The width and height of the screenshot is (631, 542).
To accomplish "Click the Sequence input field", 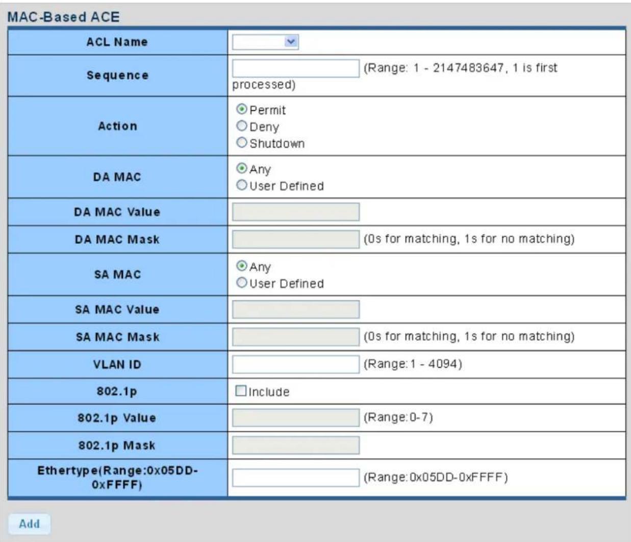I will point(296,68).
